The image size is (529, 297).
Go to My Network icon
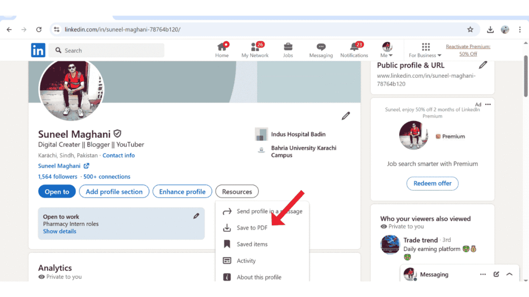[255, 47]
